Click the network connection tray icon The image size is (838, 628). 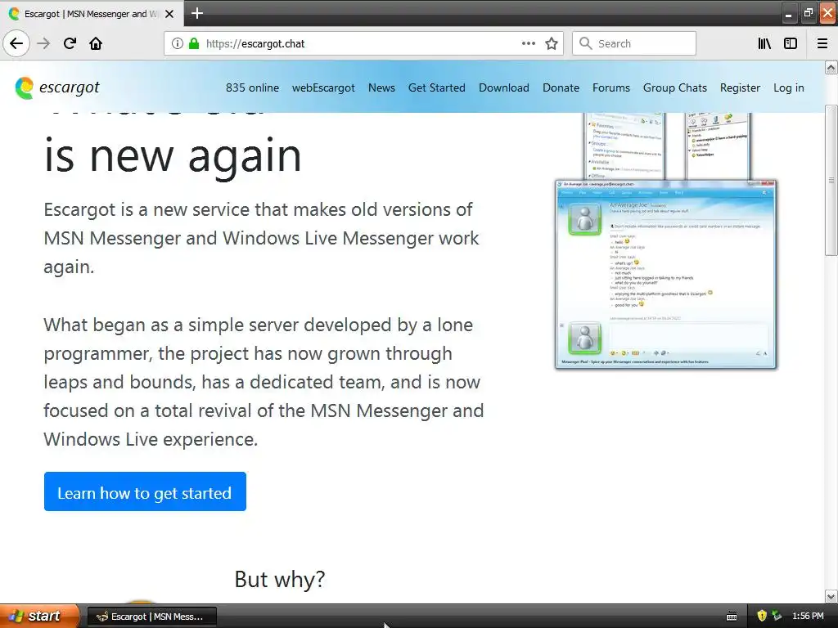[x=777, y=616]
